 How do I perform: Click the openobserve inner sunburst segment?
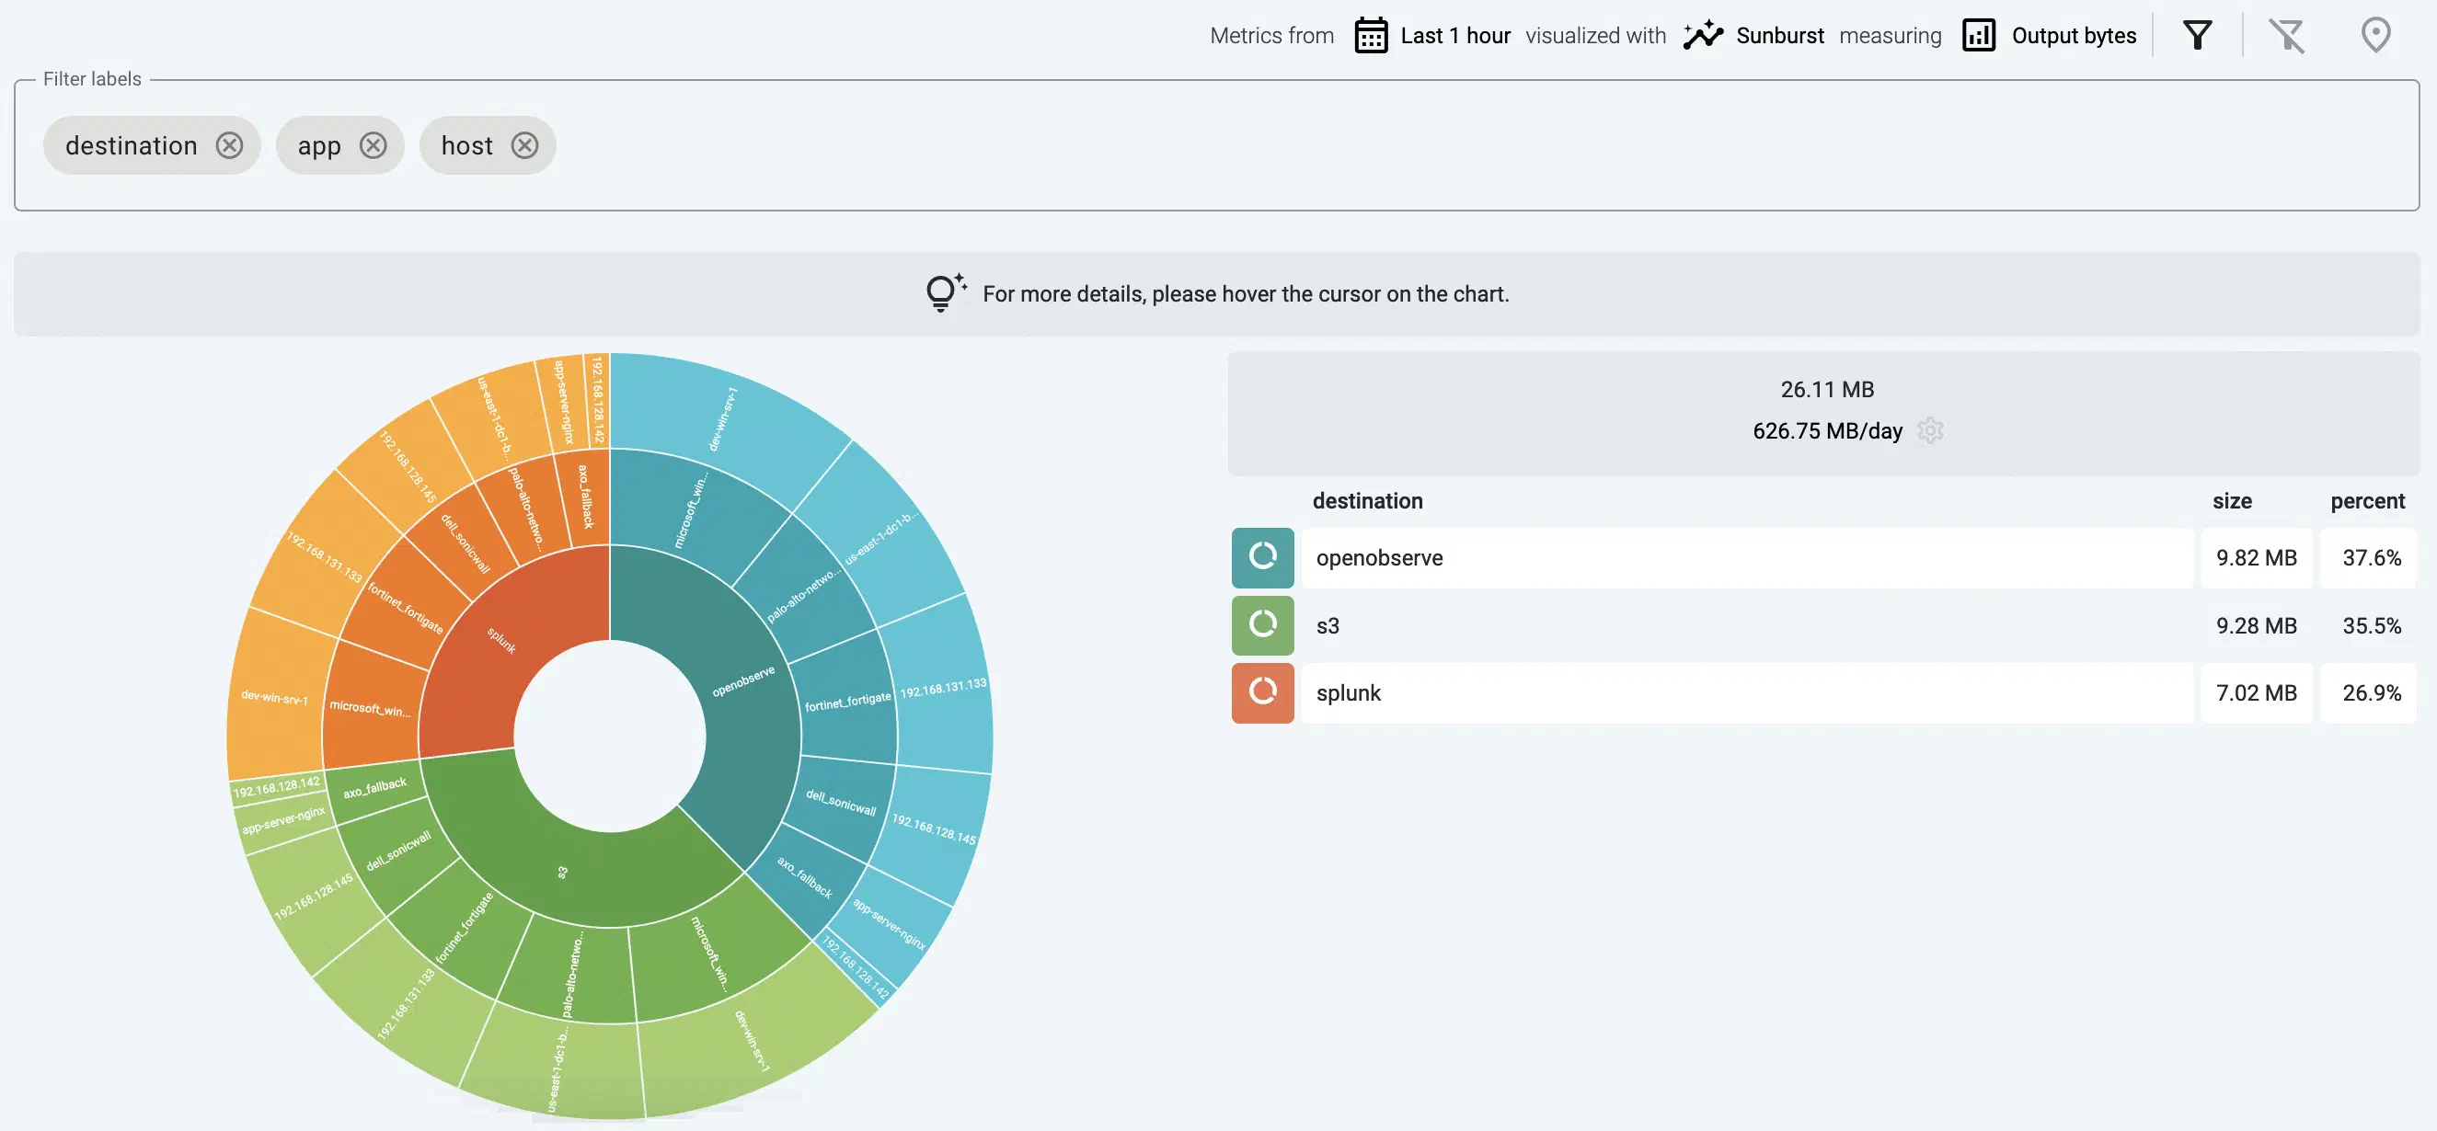coord(743,680)
